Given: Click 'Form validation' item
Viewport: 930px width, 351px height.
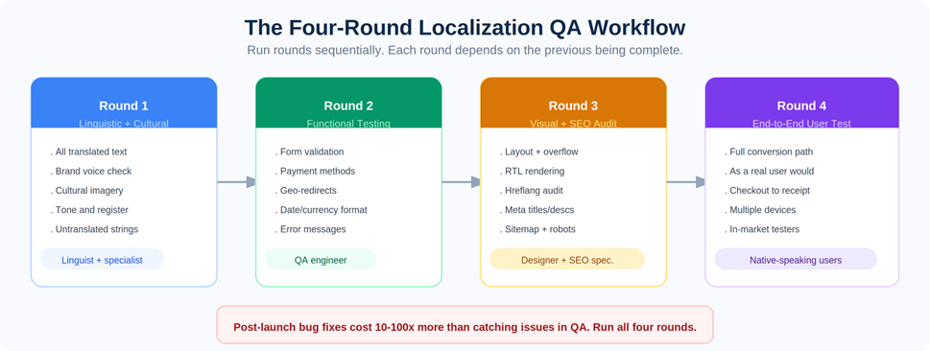Looking at the screenshot, I should (309, 152).
